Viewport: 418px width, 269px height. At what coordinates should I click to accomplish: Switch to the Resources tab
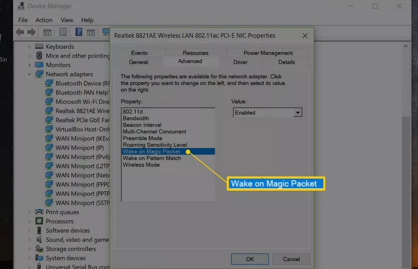click(196, 53)
